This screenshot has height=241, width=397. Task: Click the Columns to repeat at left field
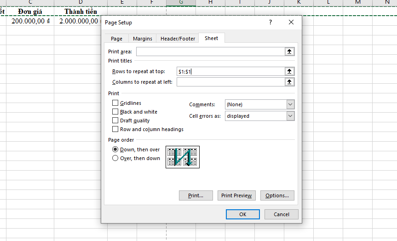coord(230,82)
